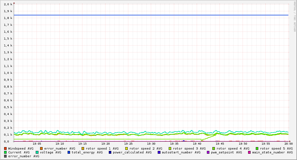This screenshot has height=160, width=297.
Task: Click the pwm_setpoint AVG purple swatch
Action: click(x=208, y=152)
